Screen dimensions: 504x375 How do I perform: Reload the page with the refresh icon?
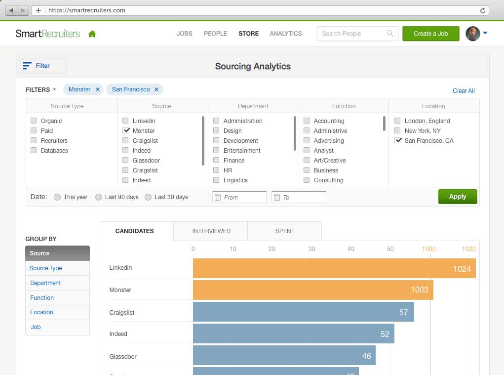pos(482,10)
